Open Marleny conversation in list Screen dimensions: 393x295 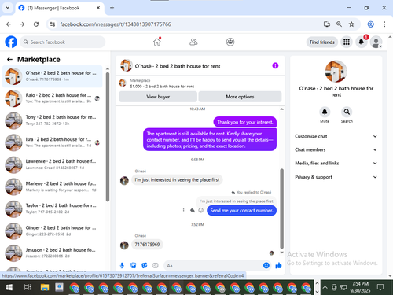[x=53, y=186]
